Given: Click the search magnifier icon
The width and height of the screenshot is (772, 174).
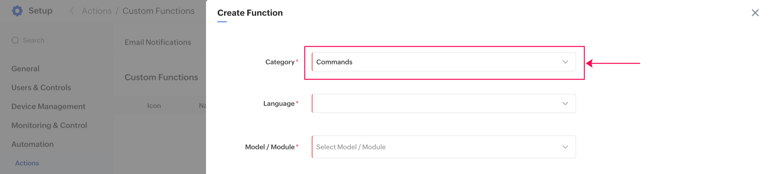Looking at the screenshot, I should 15,40.
